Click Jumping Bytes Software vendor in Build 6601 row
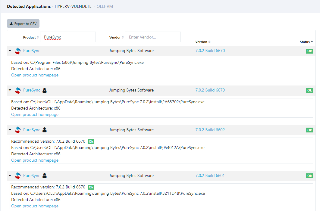 (131, 175)
